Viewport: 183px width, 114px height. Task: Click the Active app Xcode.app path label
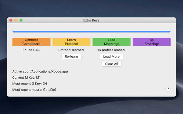40,71
